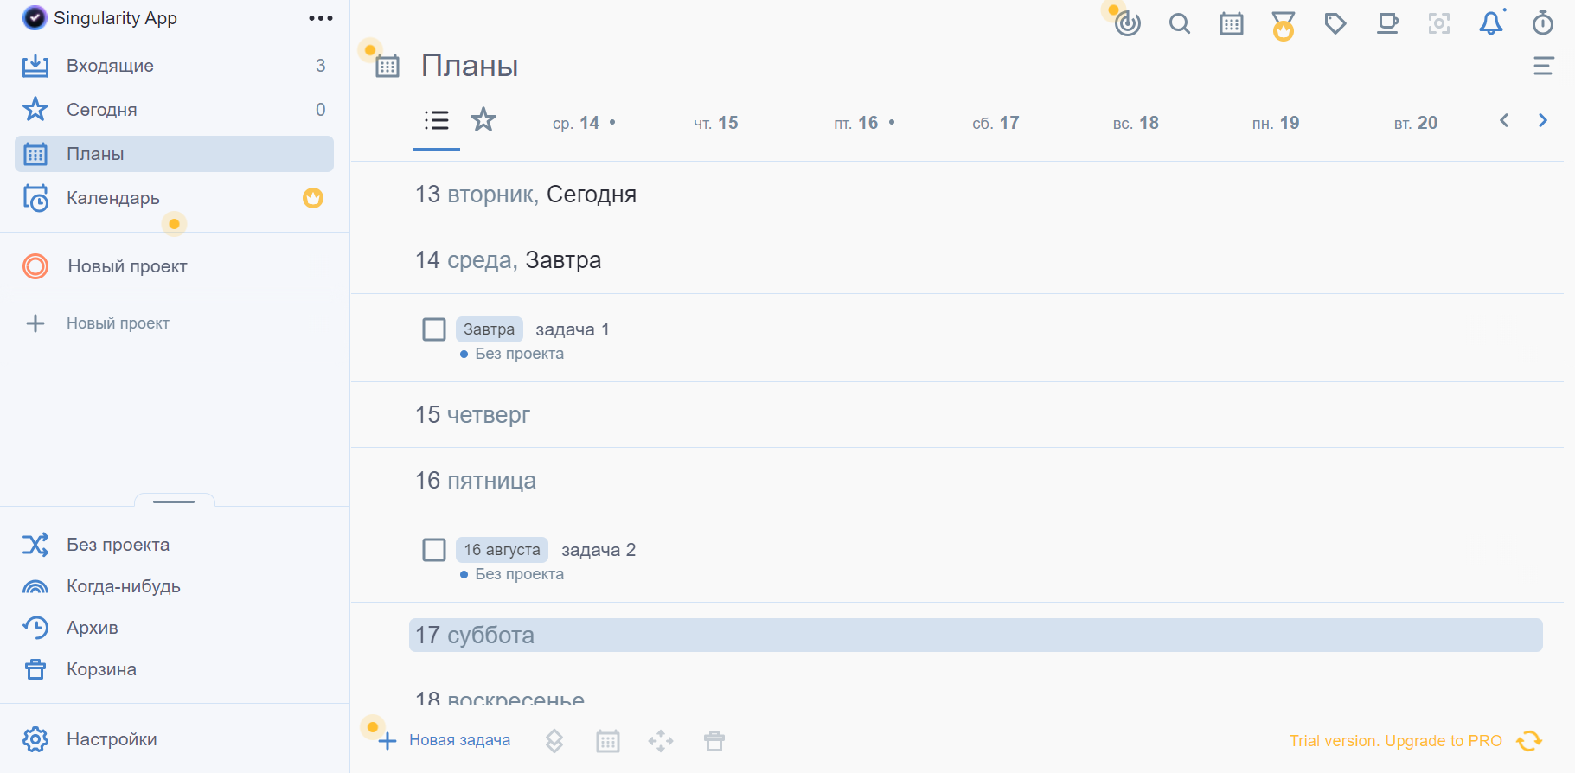This screenshot has width=1575, height=773.
Task: Click the hourglass achievements icon
Action: [1284, 25]
